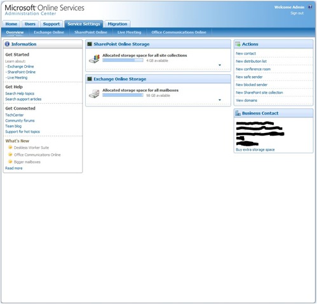
Task: Select the Overview sub-tab
Action: point(15,32)
